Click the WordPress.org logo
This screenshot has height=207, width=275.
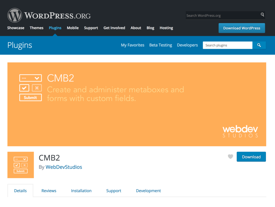click(49, 15)
